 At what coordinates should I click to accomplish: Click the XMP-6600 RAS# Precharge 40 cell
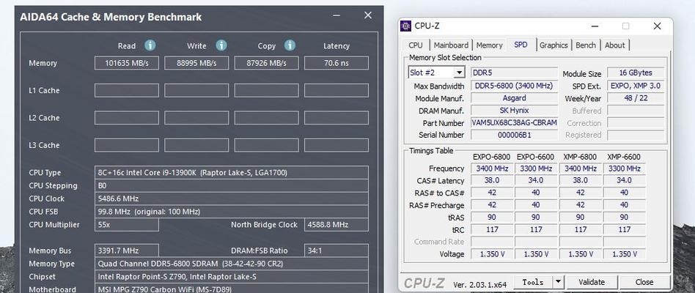(624, 205)
